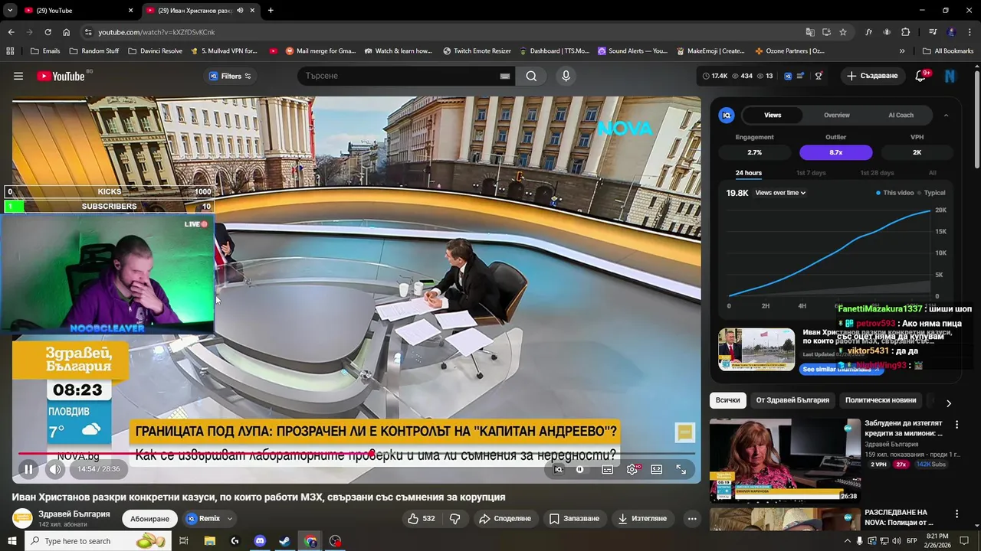Screen dimensions: 981x551
Task: Open browser home page button
Action: tap(66, 32)
